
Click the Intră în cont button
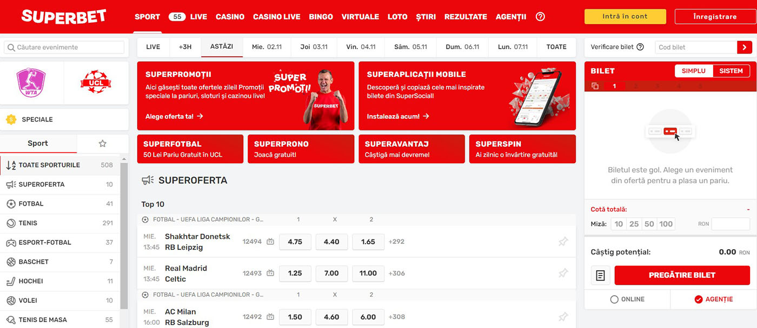[x=625, y=16]
